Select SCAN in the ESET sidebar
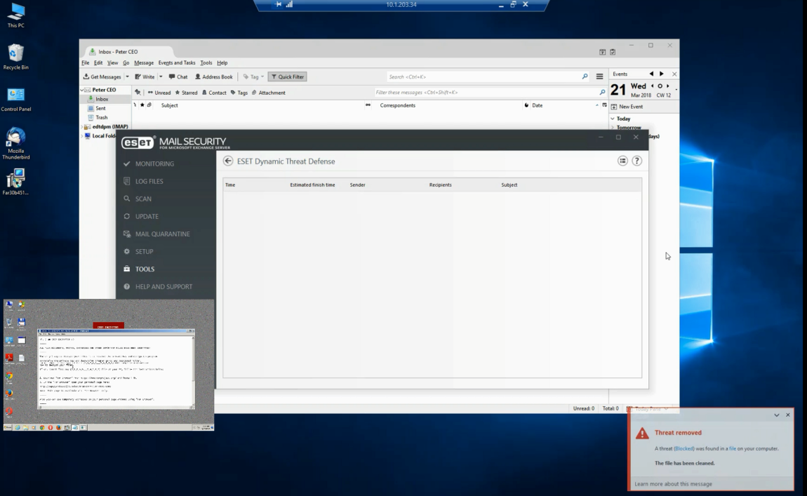 point(143,199)
